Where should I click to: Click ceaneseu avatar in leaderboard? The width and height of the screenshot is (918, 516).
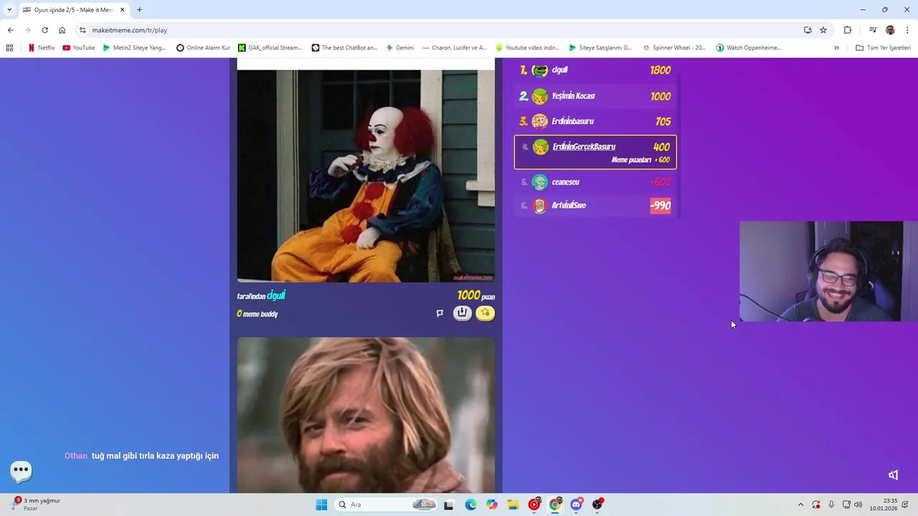540,182
